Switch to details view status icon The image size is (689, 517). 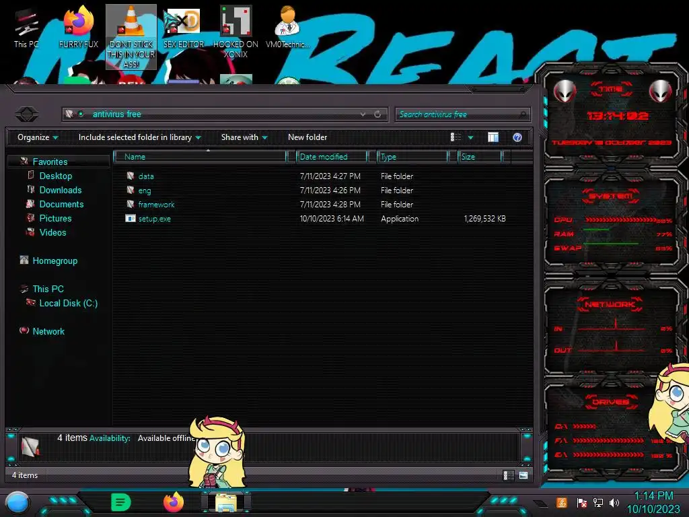tap(508, 475)
